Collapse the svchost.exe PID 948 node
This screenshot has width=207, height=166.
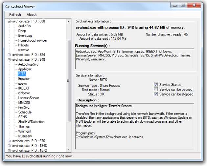pyautogui.click(x=9, y=60)
